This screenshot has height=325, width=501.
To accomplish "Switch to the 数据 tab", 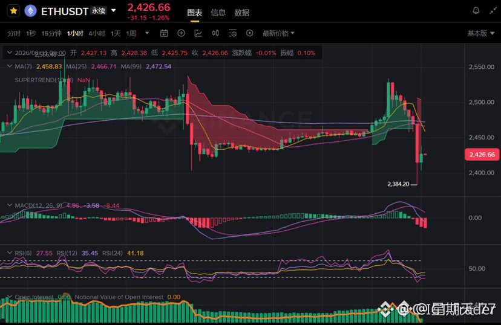I will pyautogui.click(x=241, y=13).
